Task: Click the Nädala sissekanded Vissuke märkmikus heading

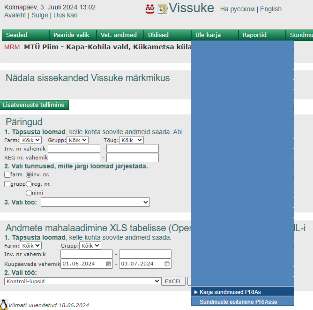Action: coord(88,78)
